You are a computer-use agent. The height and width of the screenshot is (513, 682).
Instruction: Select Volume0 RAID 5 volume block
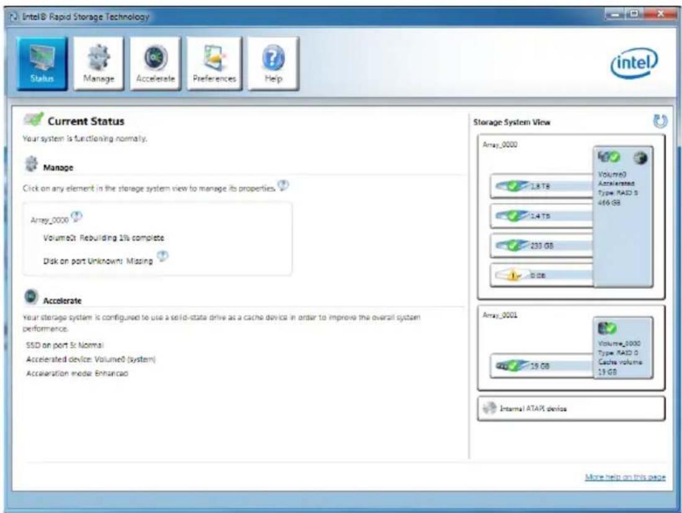click(623, 217)
